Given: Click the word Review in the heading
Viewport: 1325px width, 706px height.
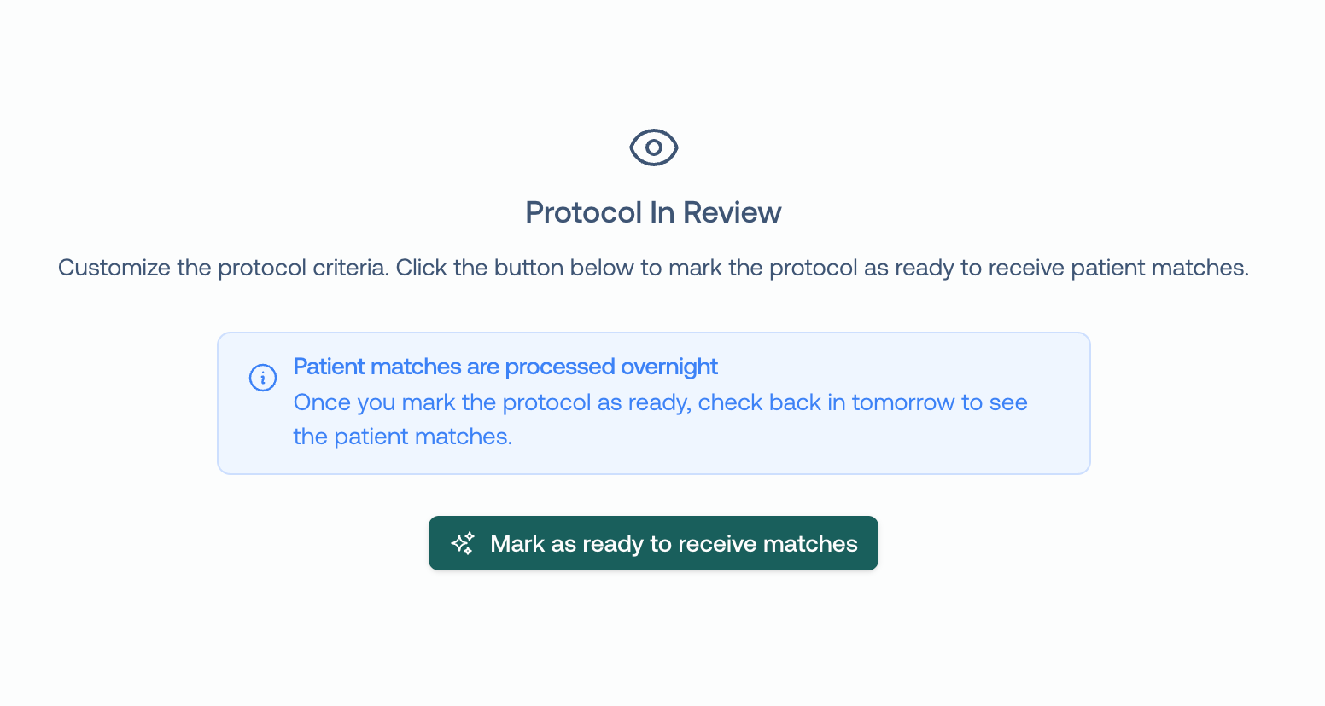Looking at the screenshot, I should tap(732, 212).
